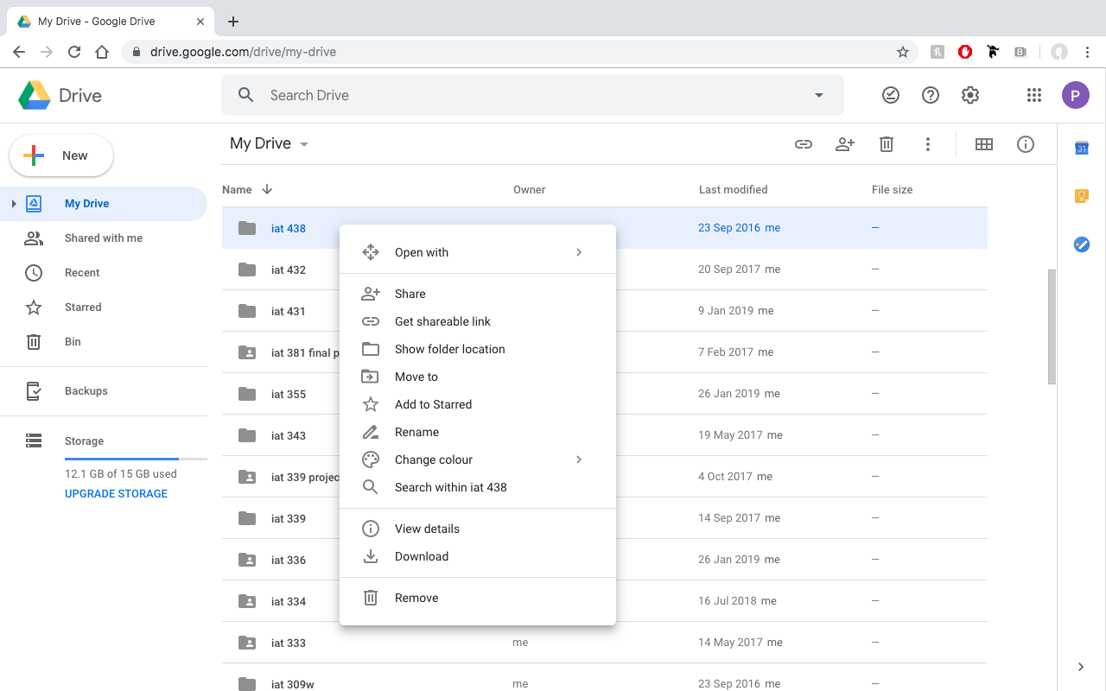Viewport: 1106px width, 691px height.
Task: Switch to grid view layout
Action: pos(983,144)
